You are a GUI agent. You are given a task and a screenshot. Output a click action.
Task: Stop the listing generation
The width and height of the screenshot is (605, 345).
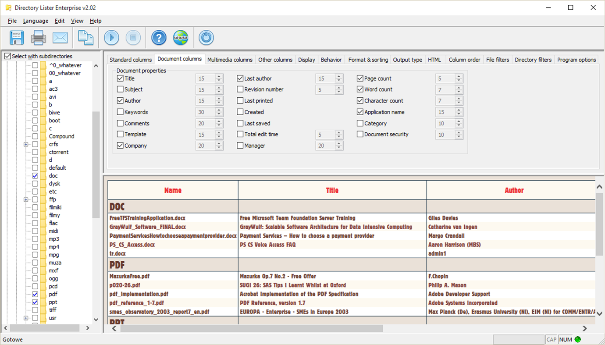pos(133,38)
